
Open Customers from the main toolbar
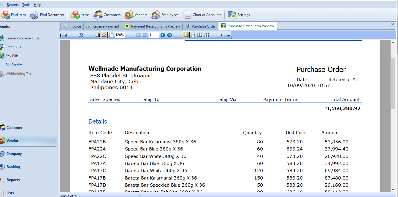tap(107, 15)
